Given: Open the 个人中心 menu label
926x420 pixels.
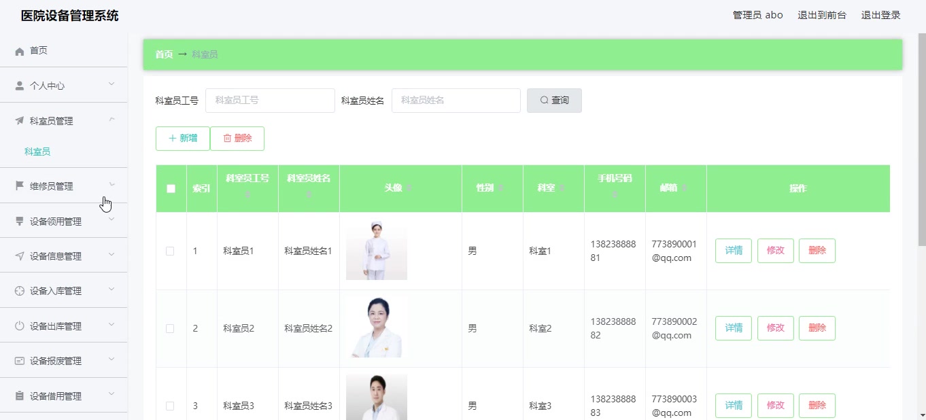Looking at the screenshot, I should [48, 86].
